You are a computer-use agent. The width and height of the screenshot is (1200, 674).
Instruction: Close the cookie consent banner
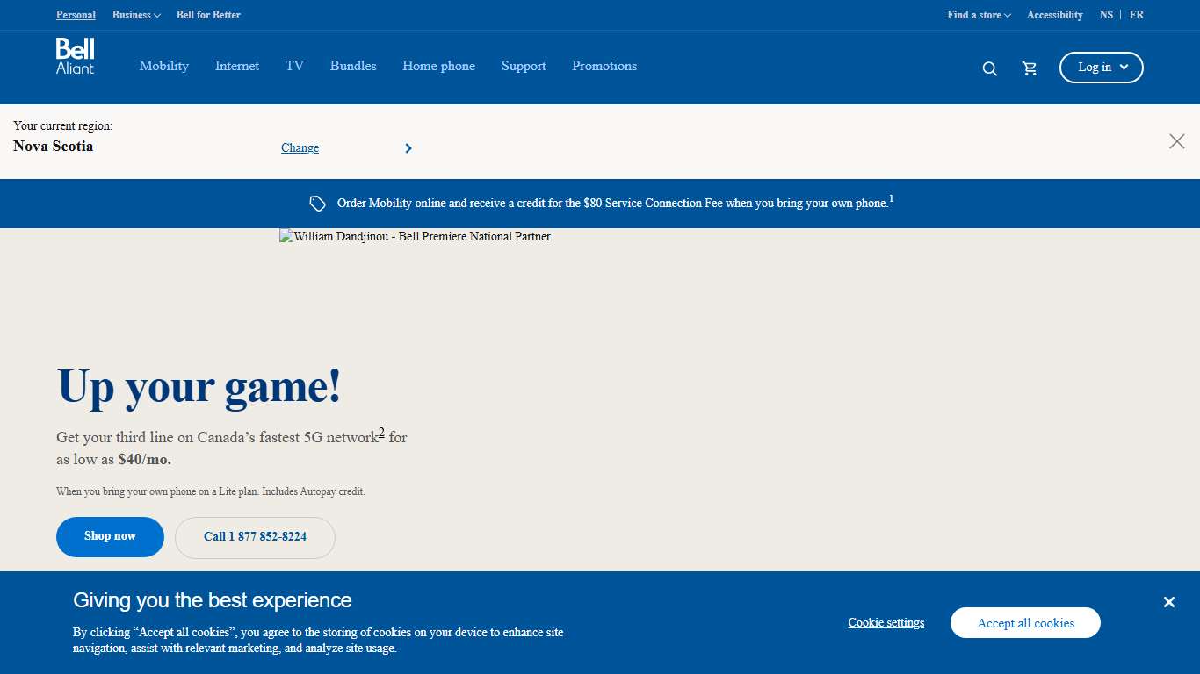(x=1169, y=602)
